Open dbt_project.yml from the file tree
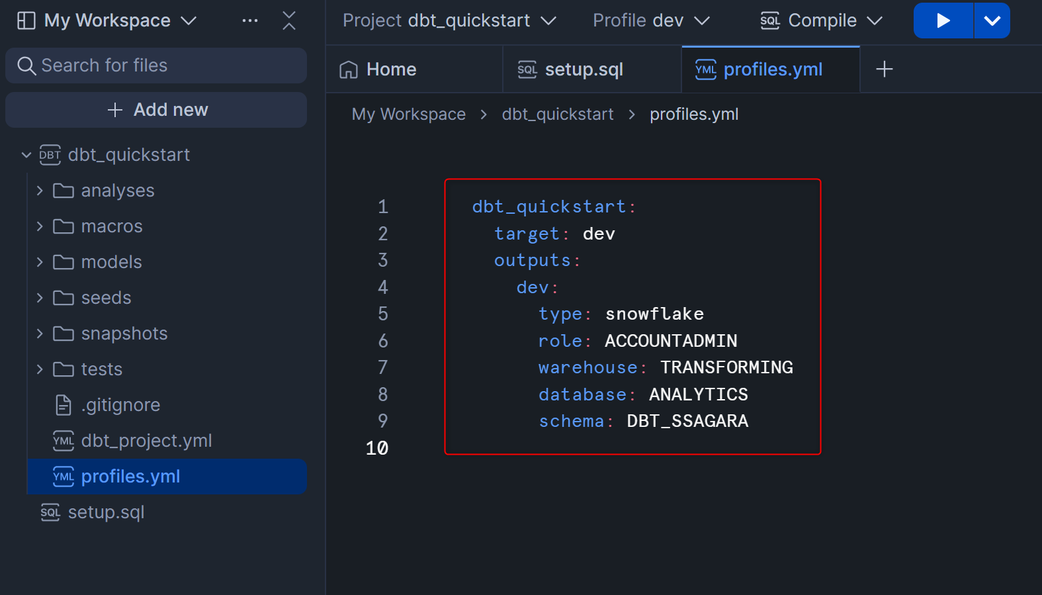 (167, 441)
